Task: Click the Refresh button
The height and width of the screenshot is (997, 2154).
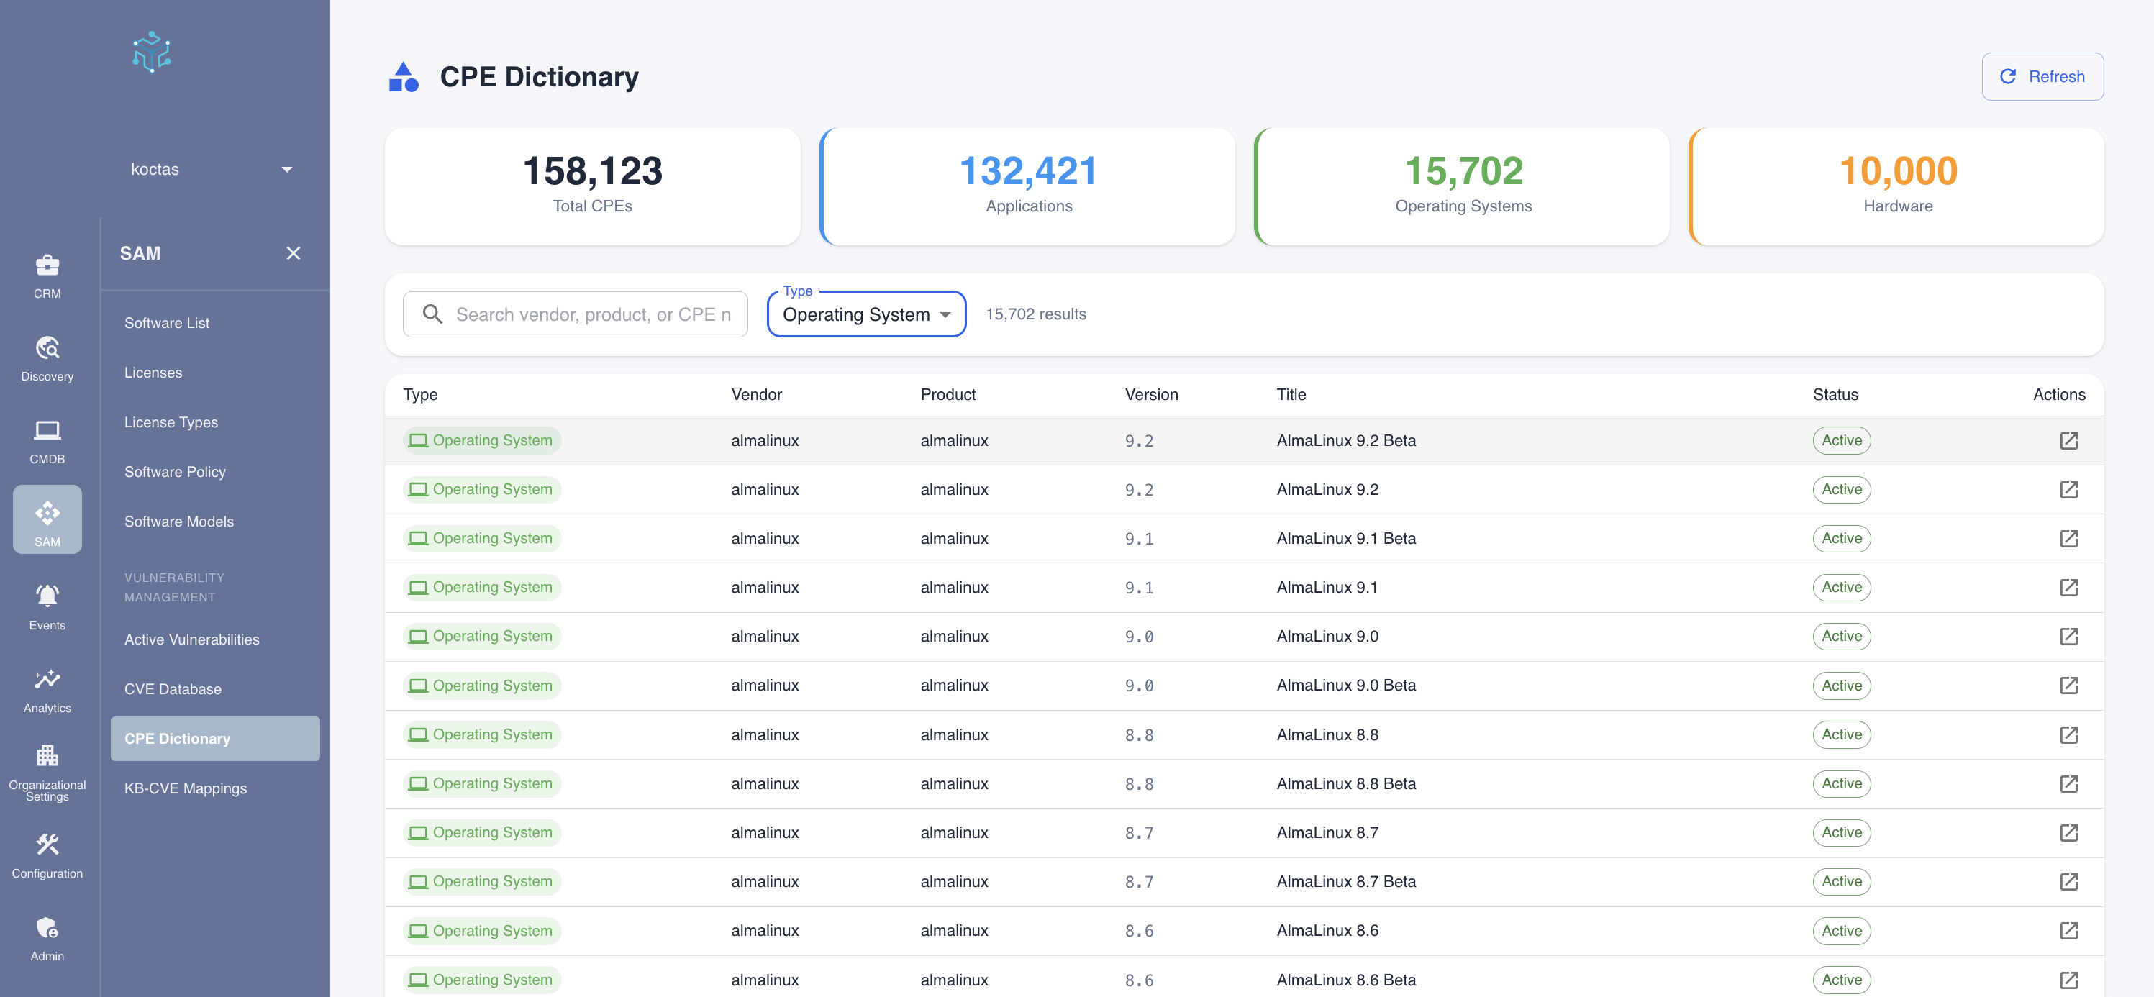Action: point(2042,77)
